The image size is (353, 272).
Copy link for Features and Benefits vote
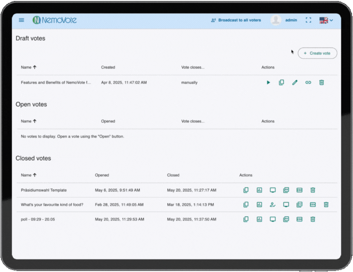tap(308, 82)
